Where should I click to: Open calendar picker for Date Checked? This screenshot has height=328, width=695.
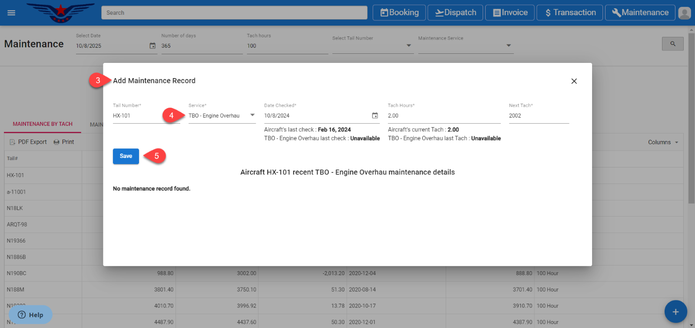click(375, 115)
